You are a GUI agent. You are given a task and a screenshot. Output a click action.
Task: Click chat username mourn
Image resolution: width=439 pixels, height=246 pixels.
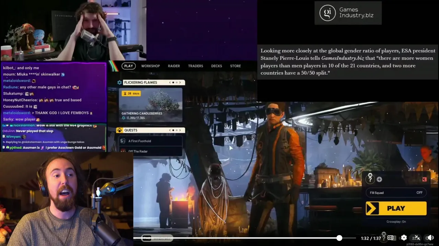(9, 74)
